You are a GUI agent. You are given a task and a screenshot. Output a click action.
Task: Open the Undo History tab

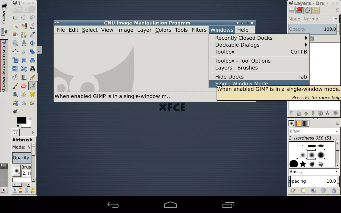click(315, 10)
